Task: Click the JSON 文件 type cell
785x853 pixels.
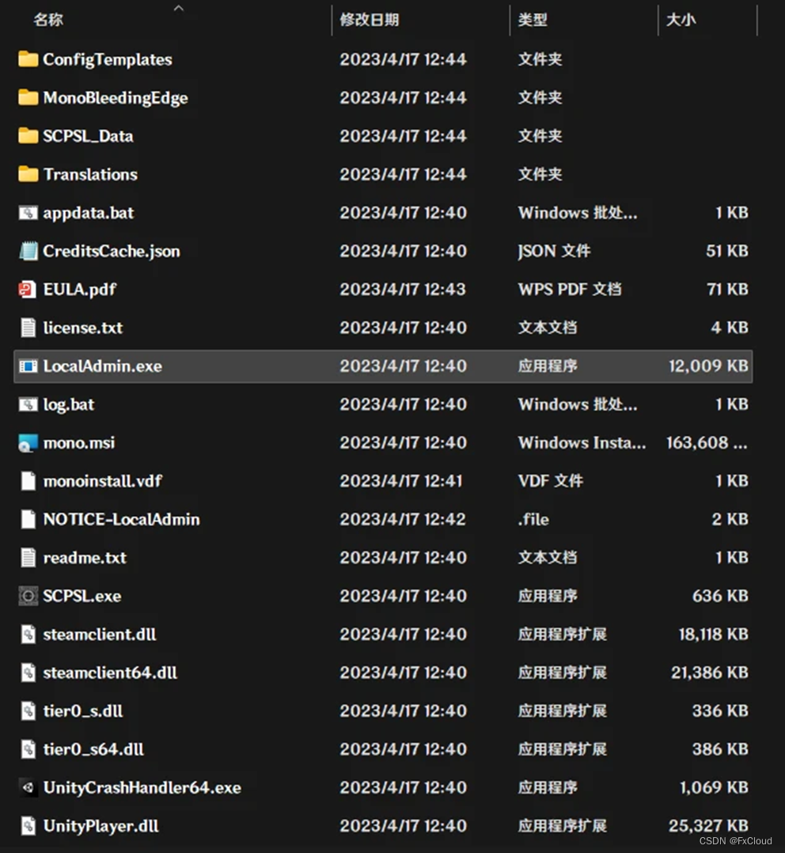Action: [554, 251]
